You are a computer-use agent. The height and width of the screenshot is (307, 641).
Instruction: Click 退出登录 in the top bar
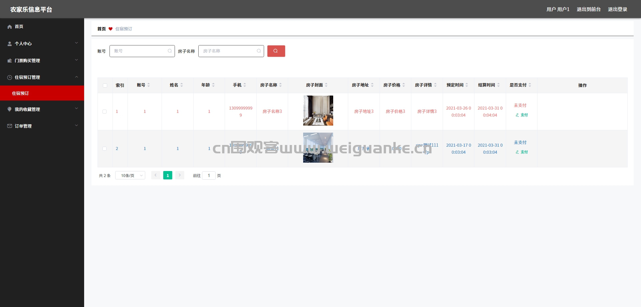(618, 9)
